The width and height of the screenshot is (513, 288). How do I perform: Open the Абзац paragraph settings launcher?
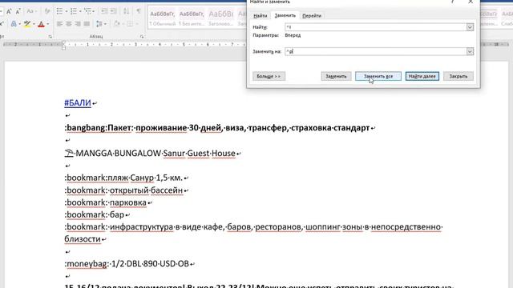point(142,37)
